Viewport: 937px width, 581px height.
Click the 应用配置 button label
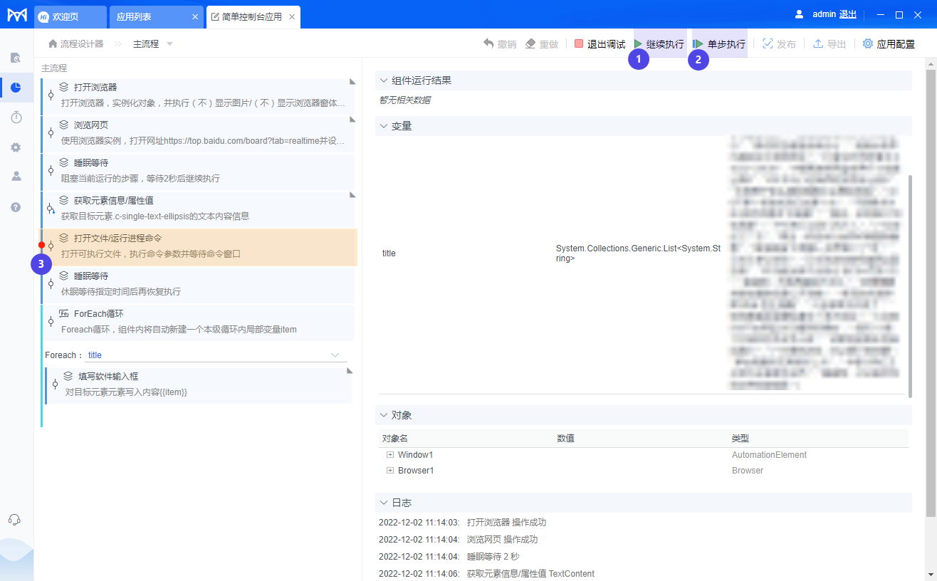click(x=896, y=43)
